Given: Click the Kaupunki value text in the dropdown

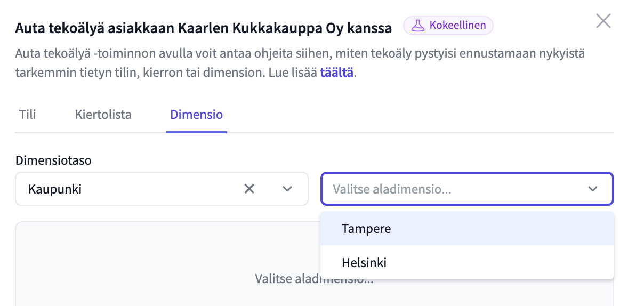Looking at the screenshot, I should pyautogui.click(x=55, y=189).
